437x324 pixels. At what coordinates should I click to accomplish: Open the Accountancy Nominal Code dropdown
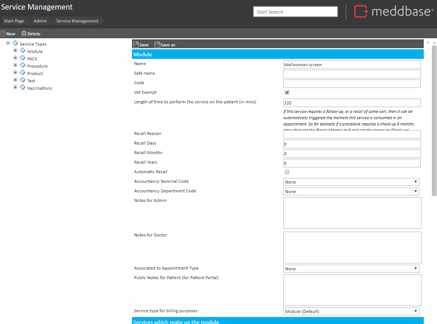351,182
